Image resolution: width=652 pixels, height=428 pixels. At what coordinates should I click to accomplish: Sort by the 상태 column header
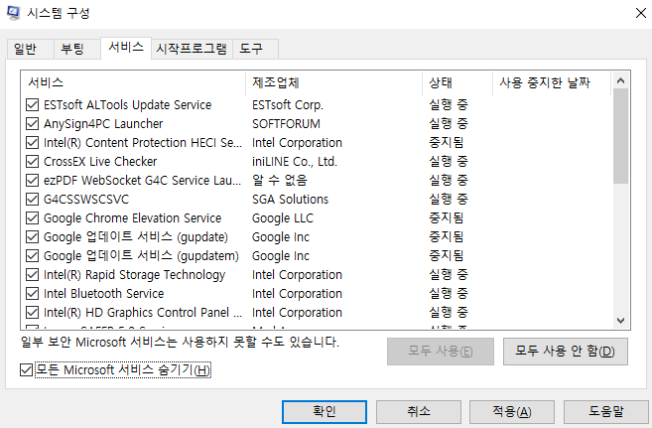tap(457, 82)
